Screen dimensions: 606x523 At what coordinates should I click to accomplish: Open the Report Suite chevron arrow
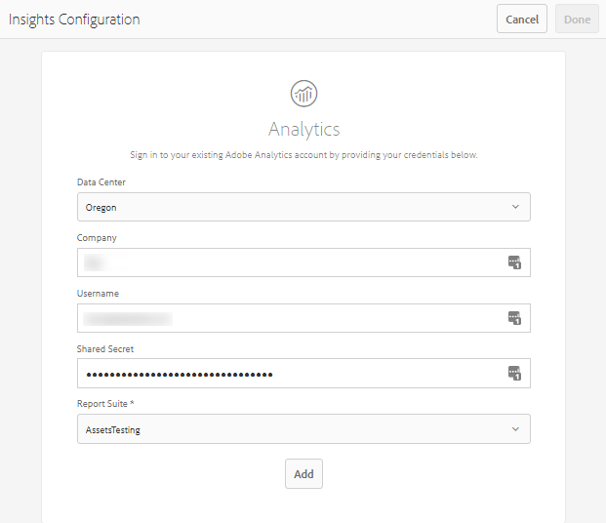pyautogui.click(x=515, y=429)
